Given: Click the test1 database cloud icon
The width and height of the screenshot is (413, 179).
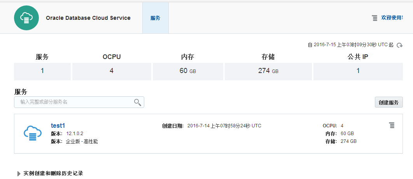Looking at the screenshot, I should 32,133.
